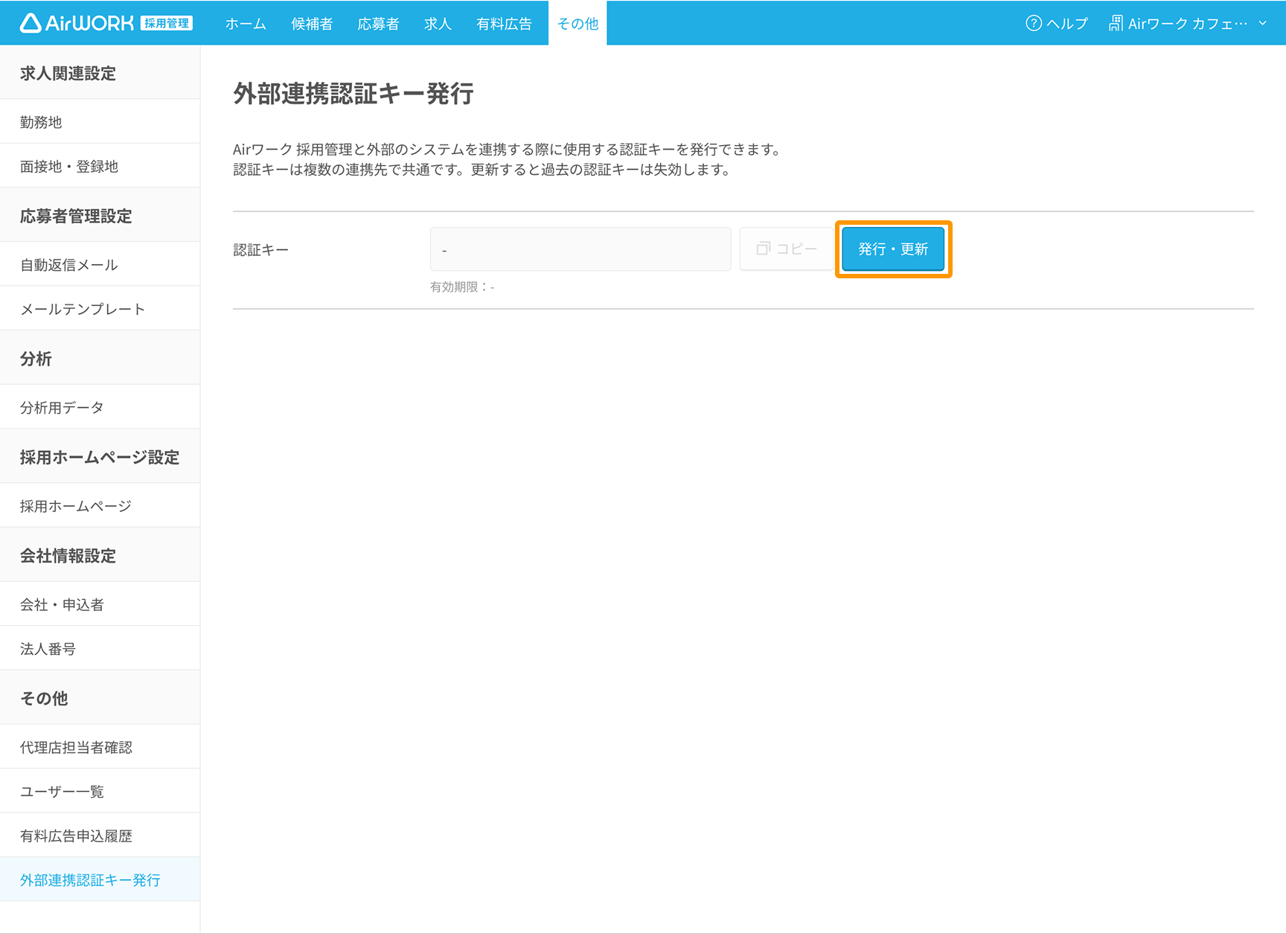Click the 有効期限 text below the key

click(x=462, y=287)
